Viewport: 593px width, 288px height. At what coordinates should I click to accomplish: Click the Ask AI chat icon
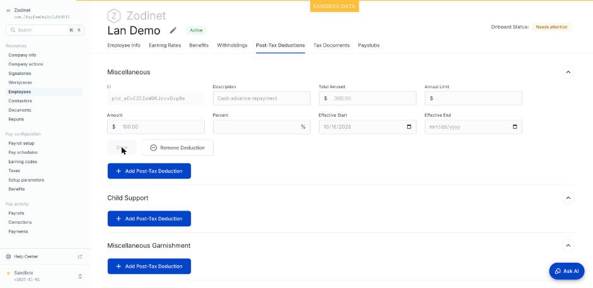point(558,271)
